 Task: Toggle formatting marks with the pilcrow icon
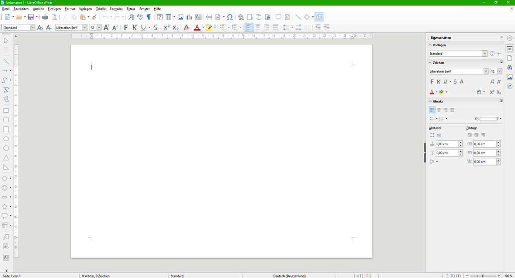click(x=148, y=17)
